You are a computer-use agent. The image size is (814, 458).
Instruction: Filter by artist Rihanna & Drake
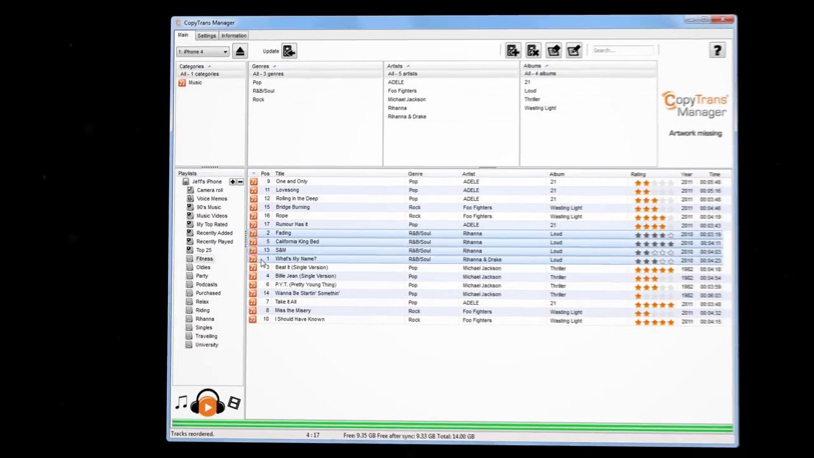[407, 116]
